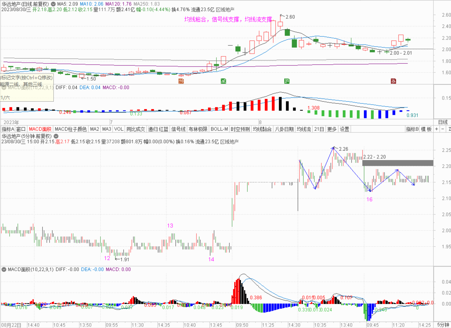This screenshot has width=451, height=328.
Task: Click the orange 预 marker icon
Action: pos(181,81)
